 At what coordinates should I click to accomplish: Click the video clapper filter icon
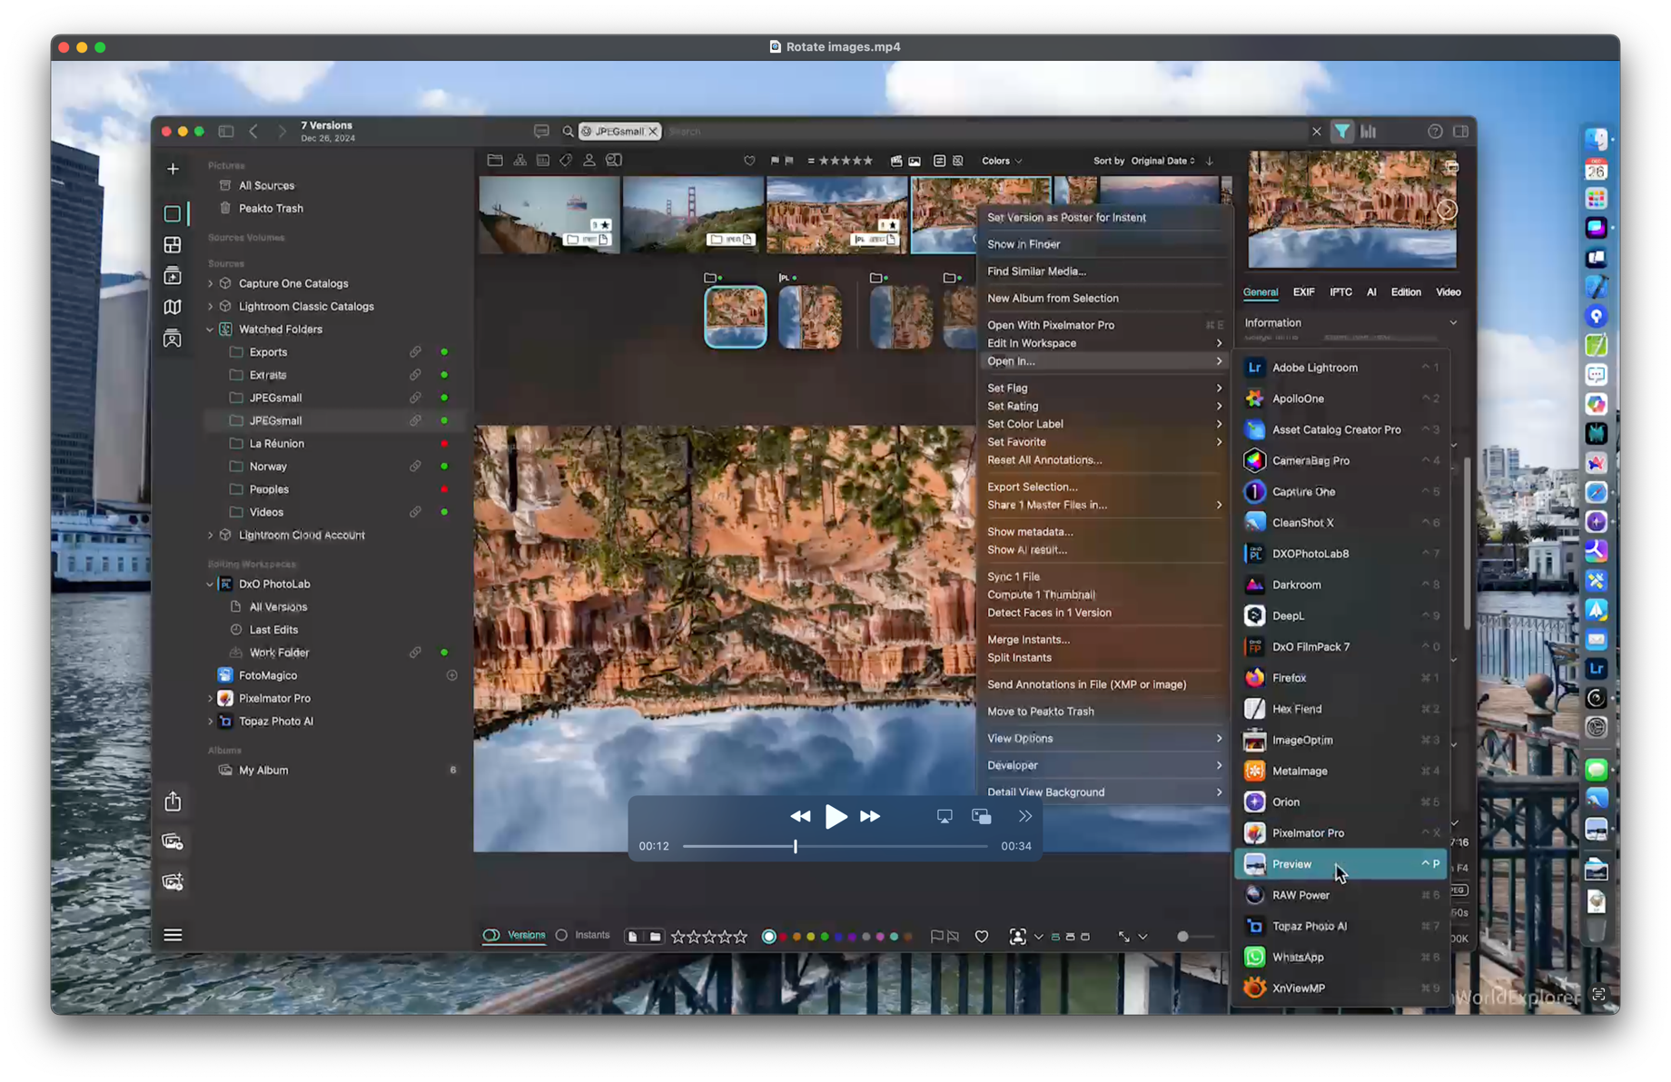pos(896,161)
